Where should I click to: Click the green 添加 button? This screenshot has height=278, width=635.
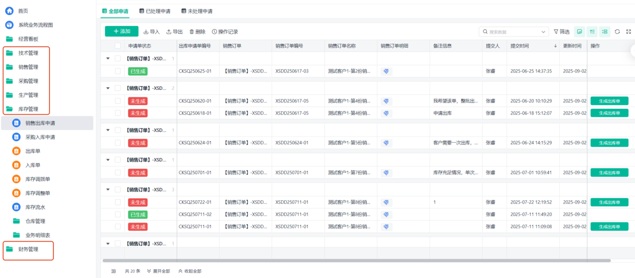point(121,32)
